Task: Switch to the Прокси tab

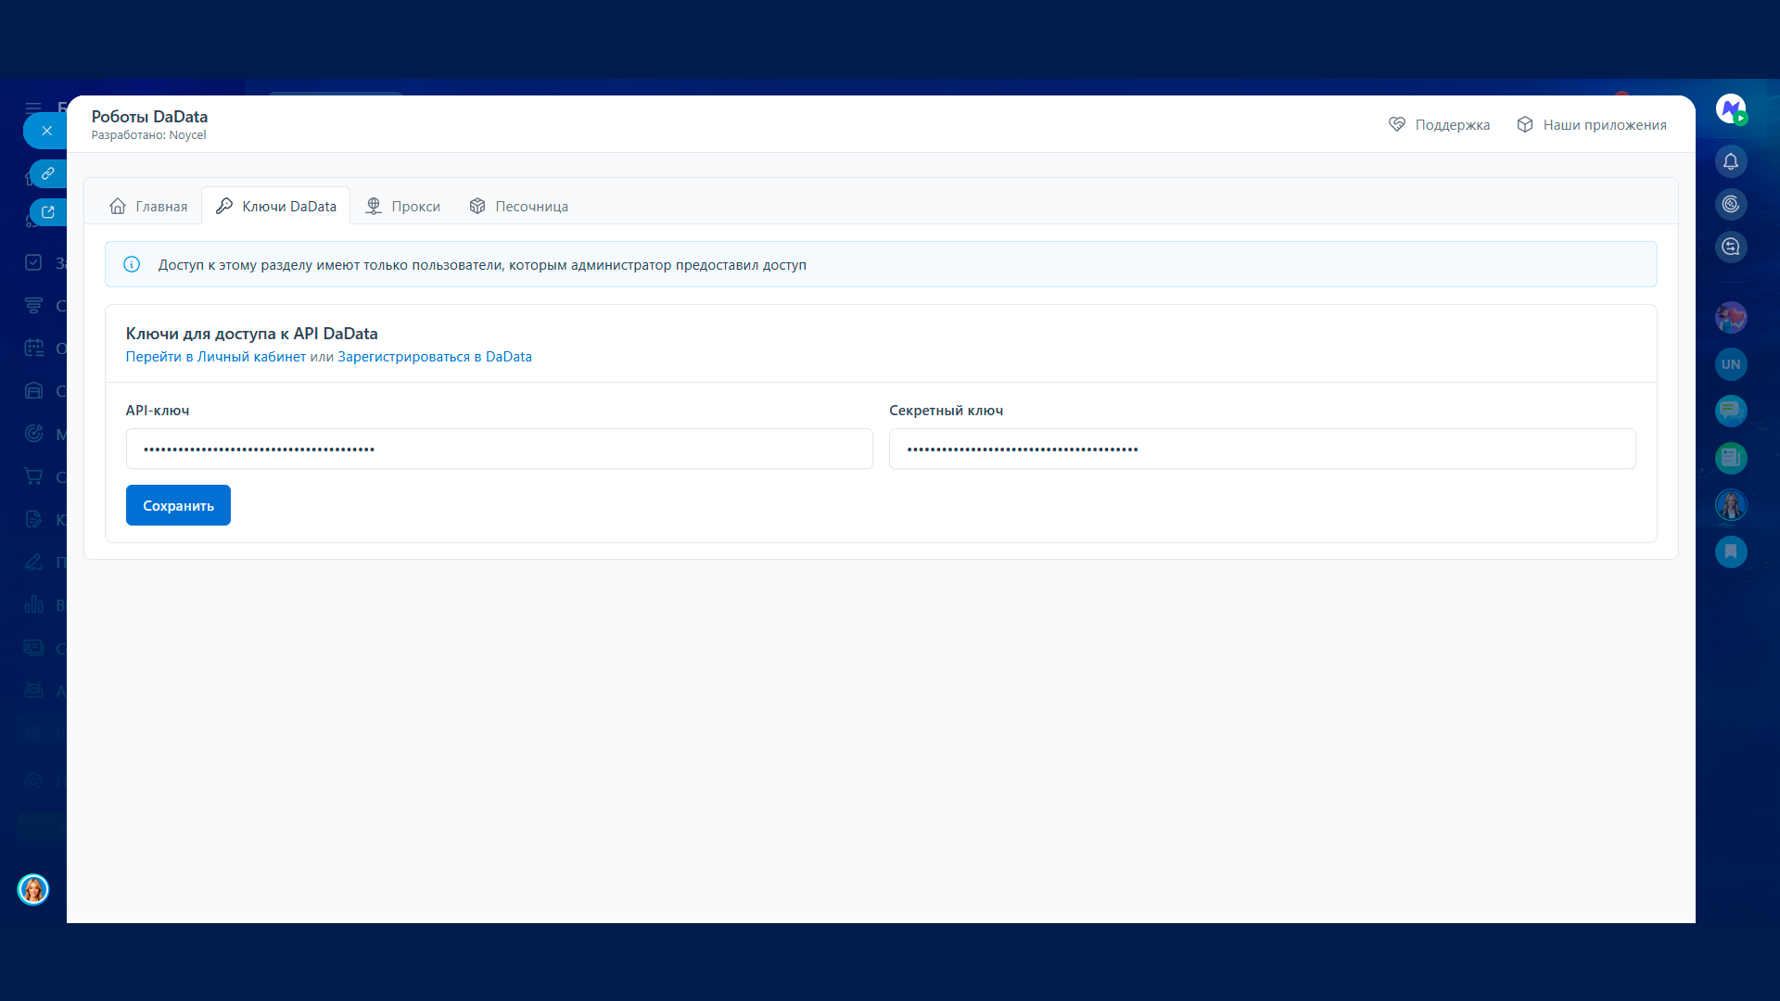Action: 402,207
